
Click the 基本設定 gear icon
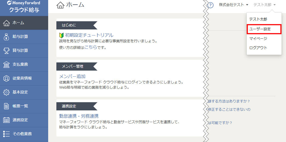point(6,92)
